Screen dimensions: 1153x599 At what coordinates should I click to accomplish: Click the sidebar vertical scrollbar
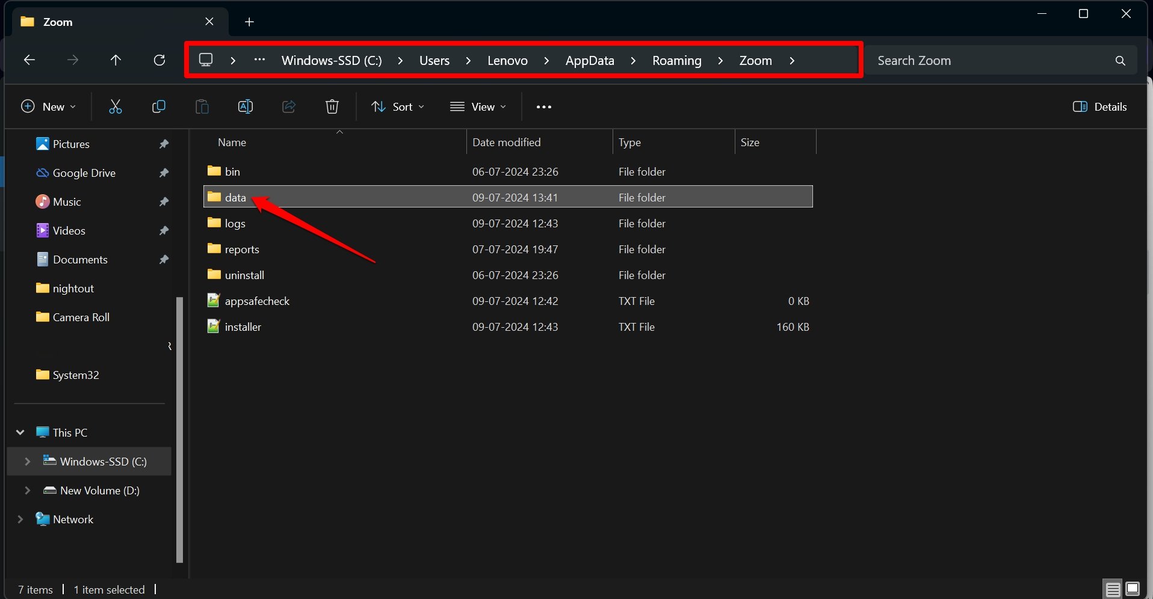pos(179,430)
